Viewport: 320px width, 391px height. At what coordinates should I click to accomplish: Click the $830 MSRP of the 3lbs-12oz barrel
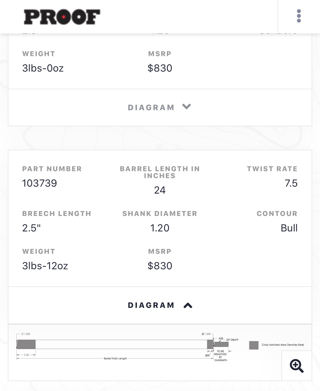click(160, 266)
